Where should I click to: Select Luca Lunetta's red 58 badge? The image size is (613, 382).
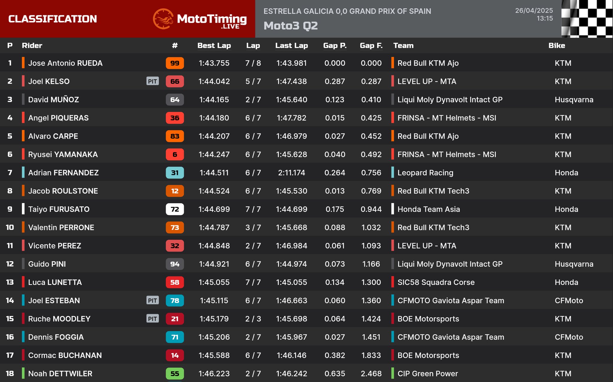coord(175,282)
